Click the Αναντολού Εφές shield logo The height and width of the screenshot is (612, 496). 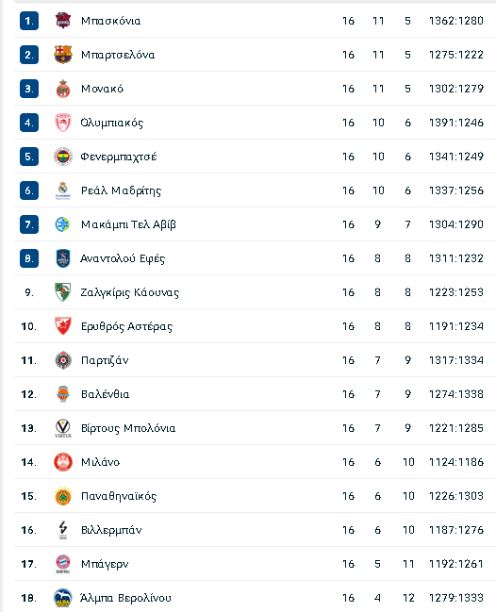click(63, 258)
